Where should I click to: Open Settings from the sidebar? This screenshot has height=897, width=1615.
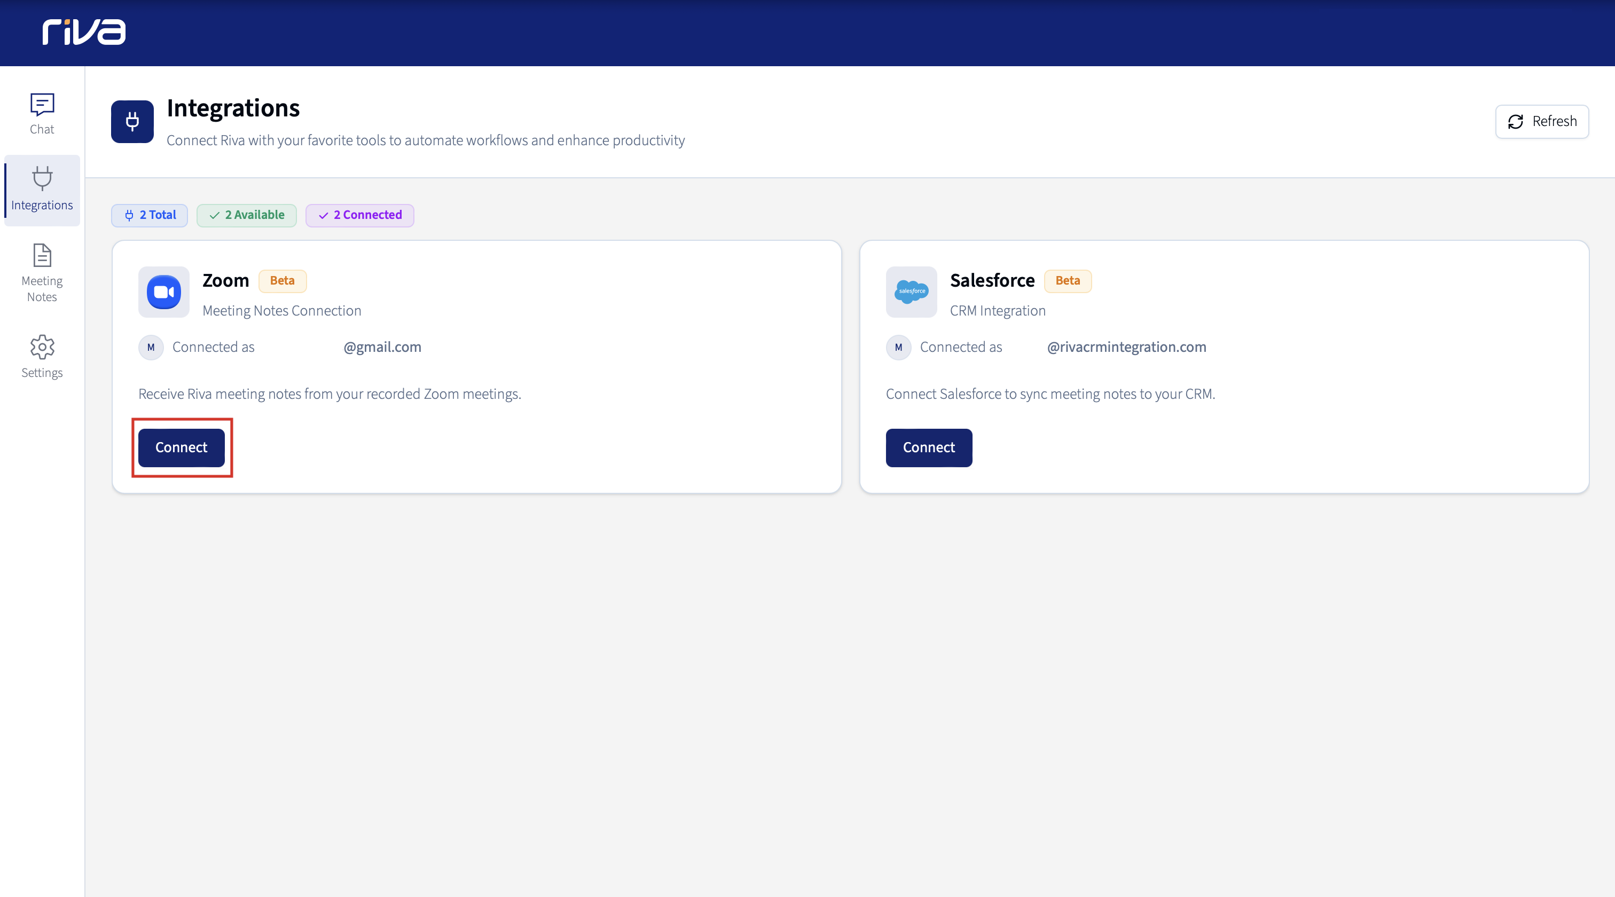(x=42, y=357)
